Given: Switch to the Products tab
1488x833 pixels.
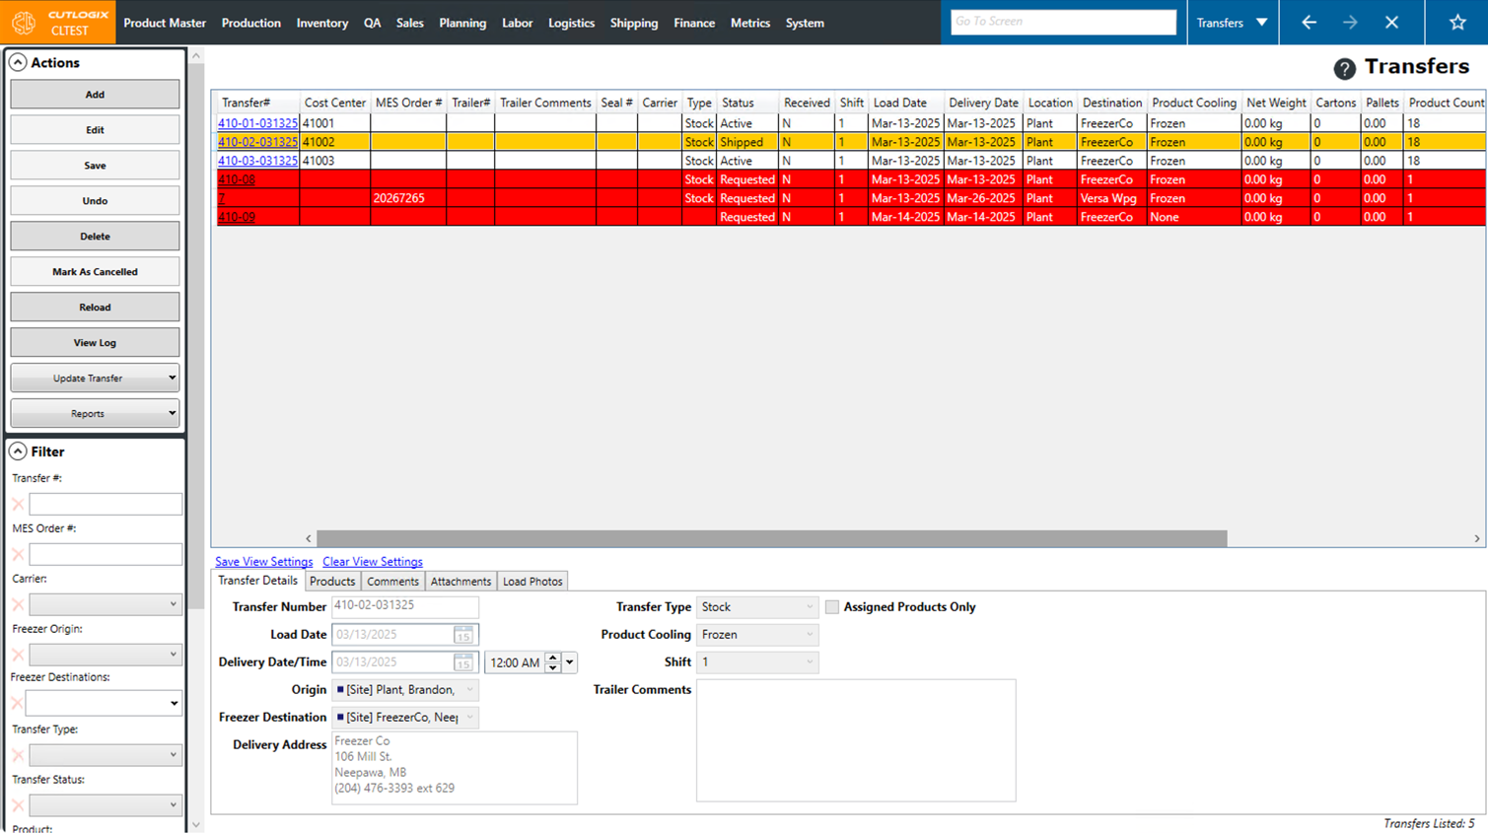Looking at the screenshot, I should [x=332, y=582].
